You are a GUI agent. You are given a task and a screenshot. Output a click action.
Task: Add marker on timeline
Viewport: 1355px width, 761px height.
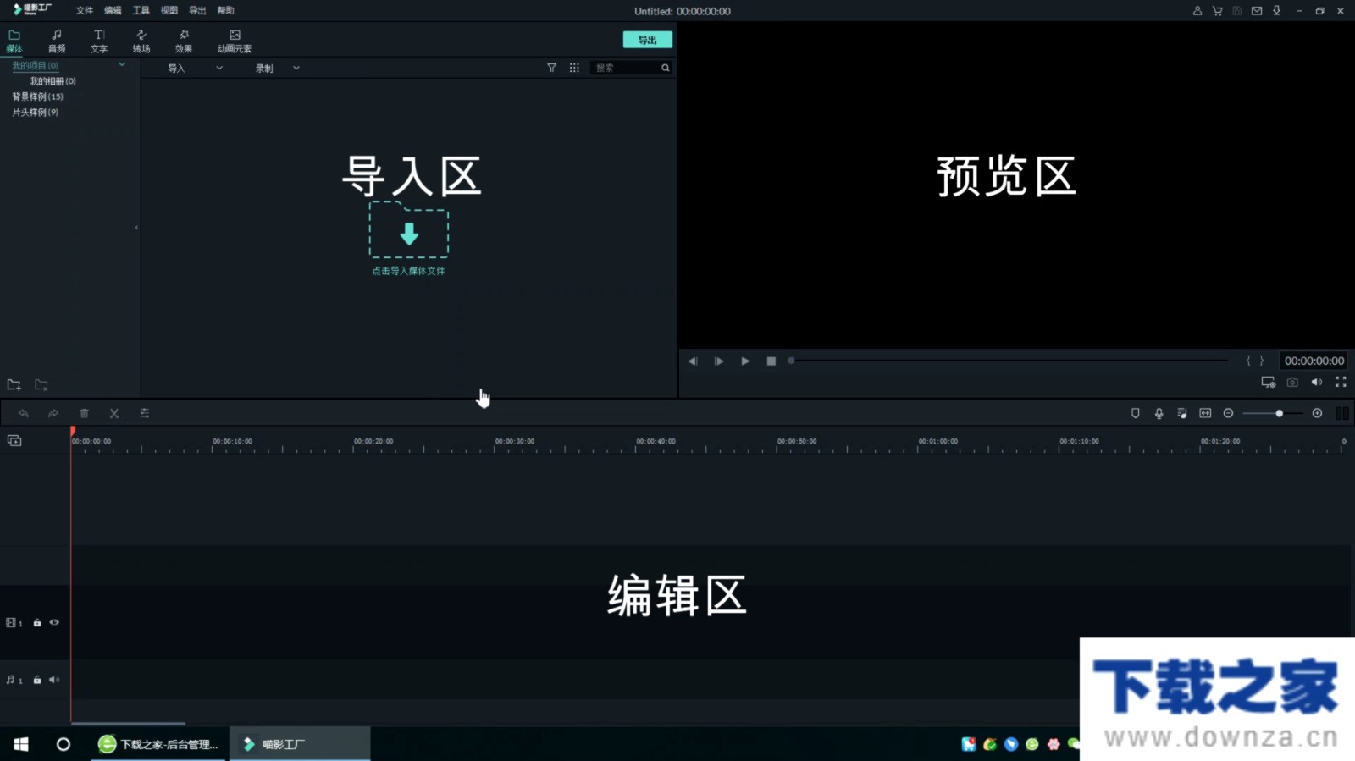coord(1136,414)
